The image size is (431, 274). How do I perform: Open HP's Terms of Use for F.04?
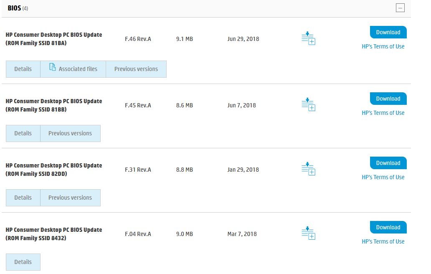click(383, 241)
